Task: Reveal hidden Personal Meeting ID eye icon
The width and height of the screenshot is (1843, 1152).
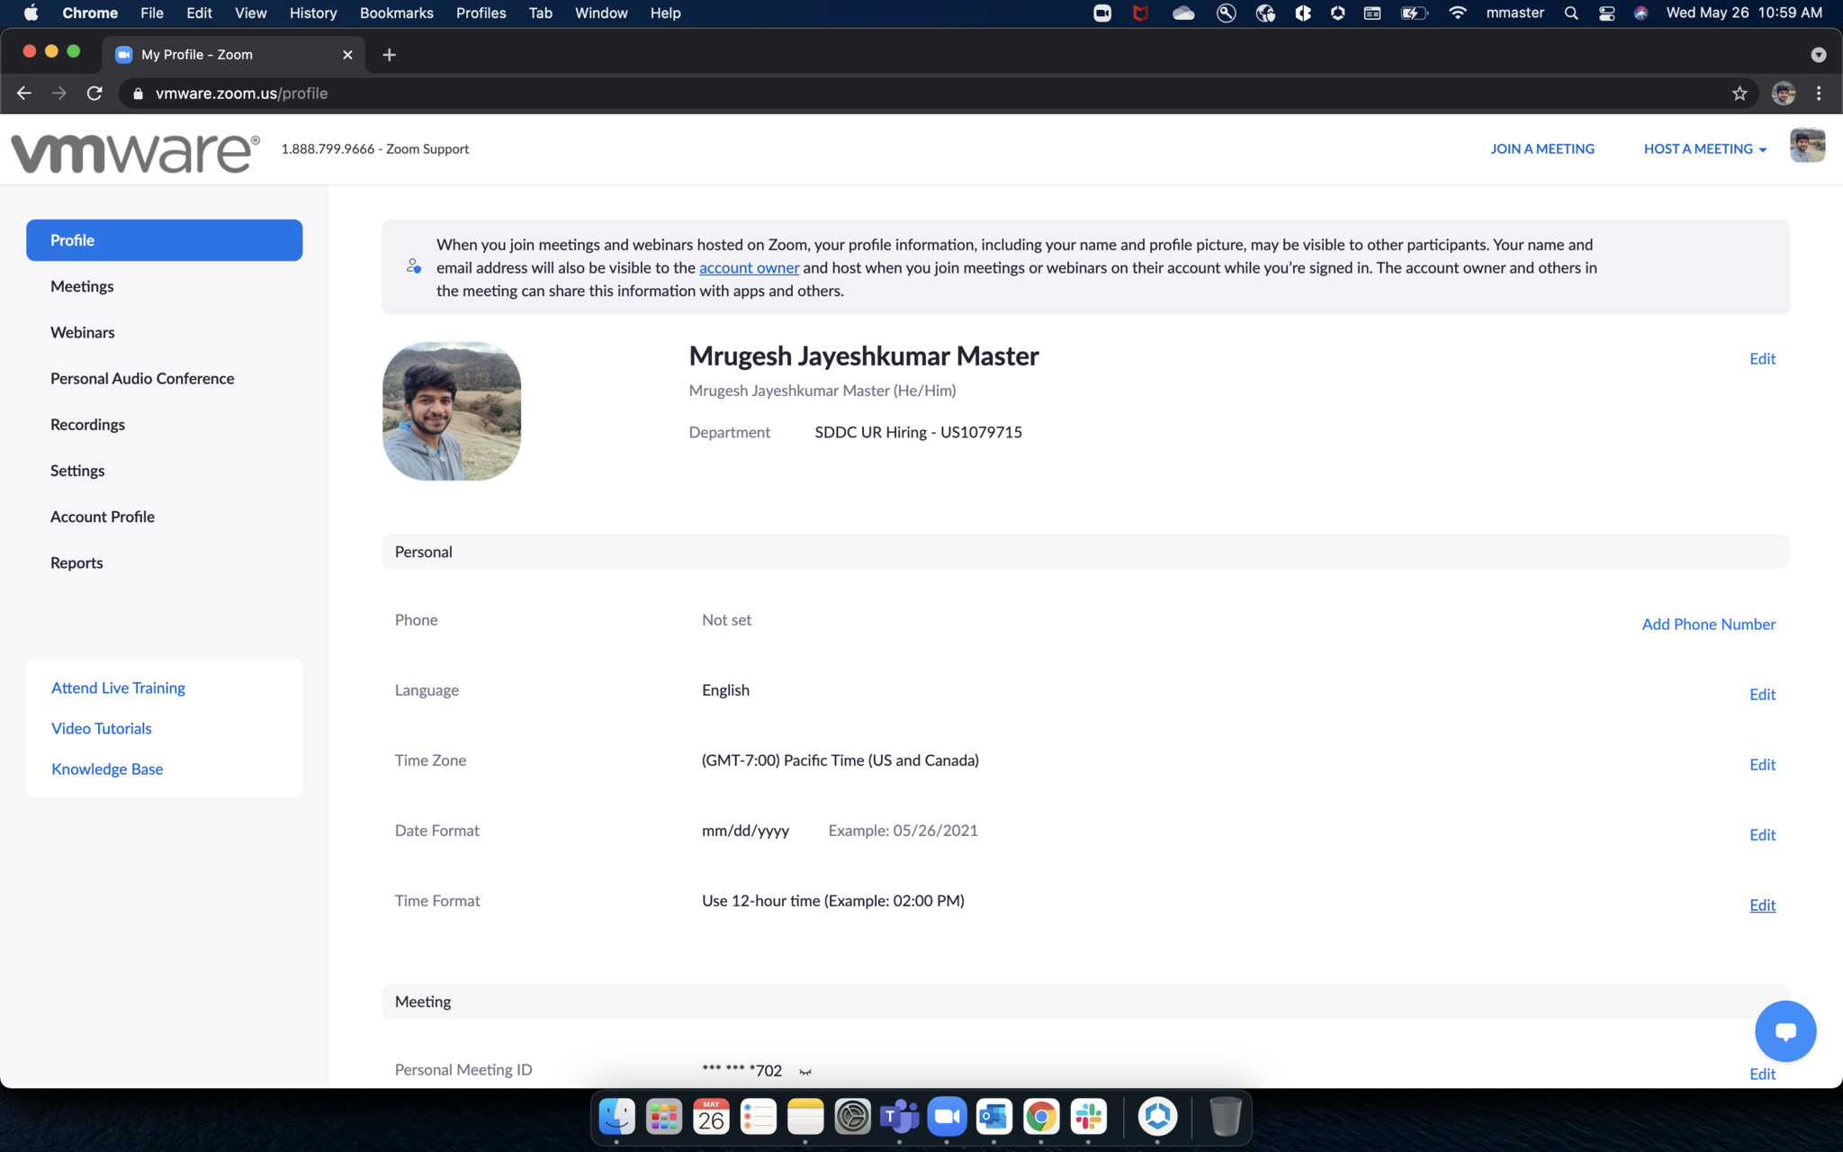Action: click(805, 1071)
